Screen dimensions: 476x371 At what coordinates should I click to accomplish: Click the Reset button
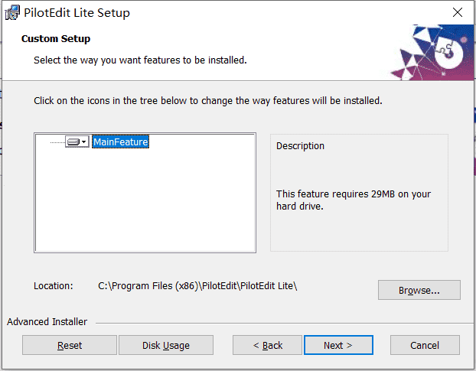coord(70,345)
